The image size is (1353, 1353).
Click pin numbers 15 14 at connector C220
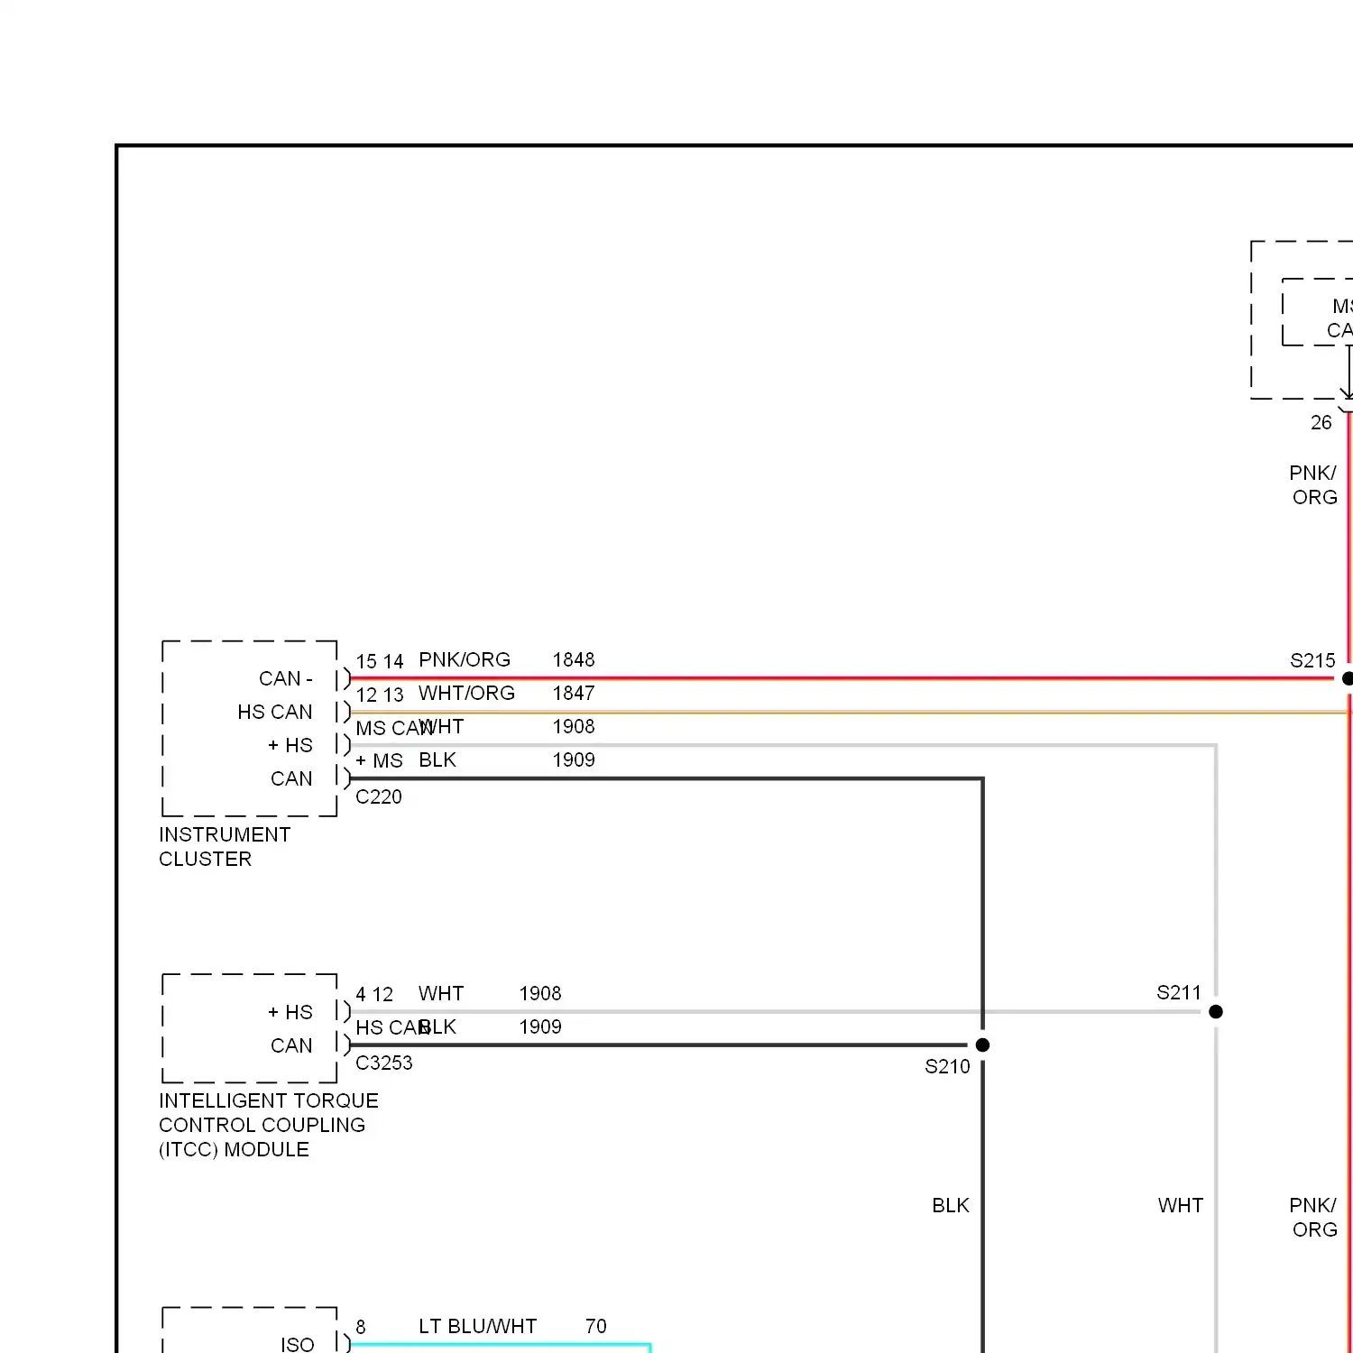[380, 662]
